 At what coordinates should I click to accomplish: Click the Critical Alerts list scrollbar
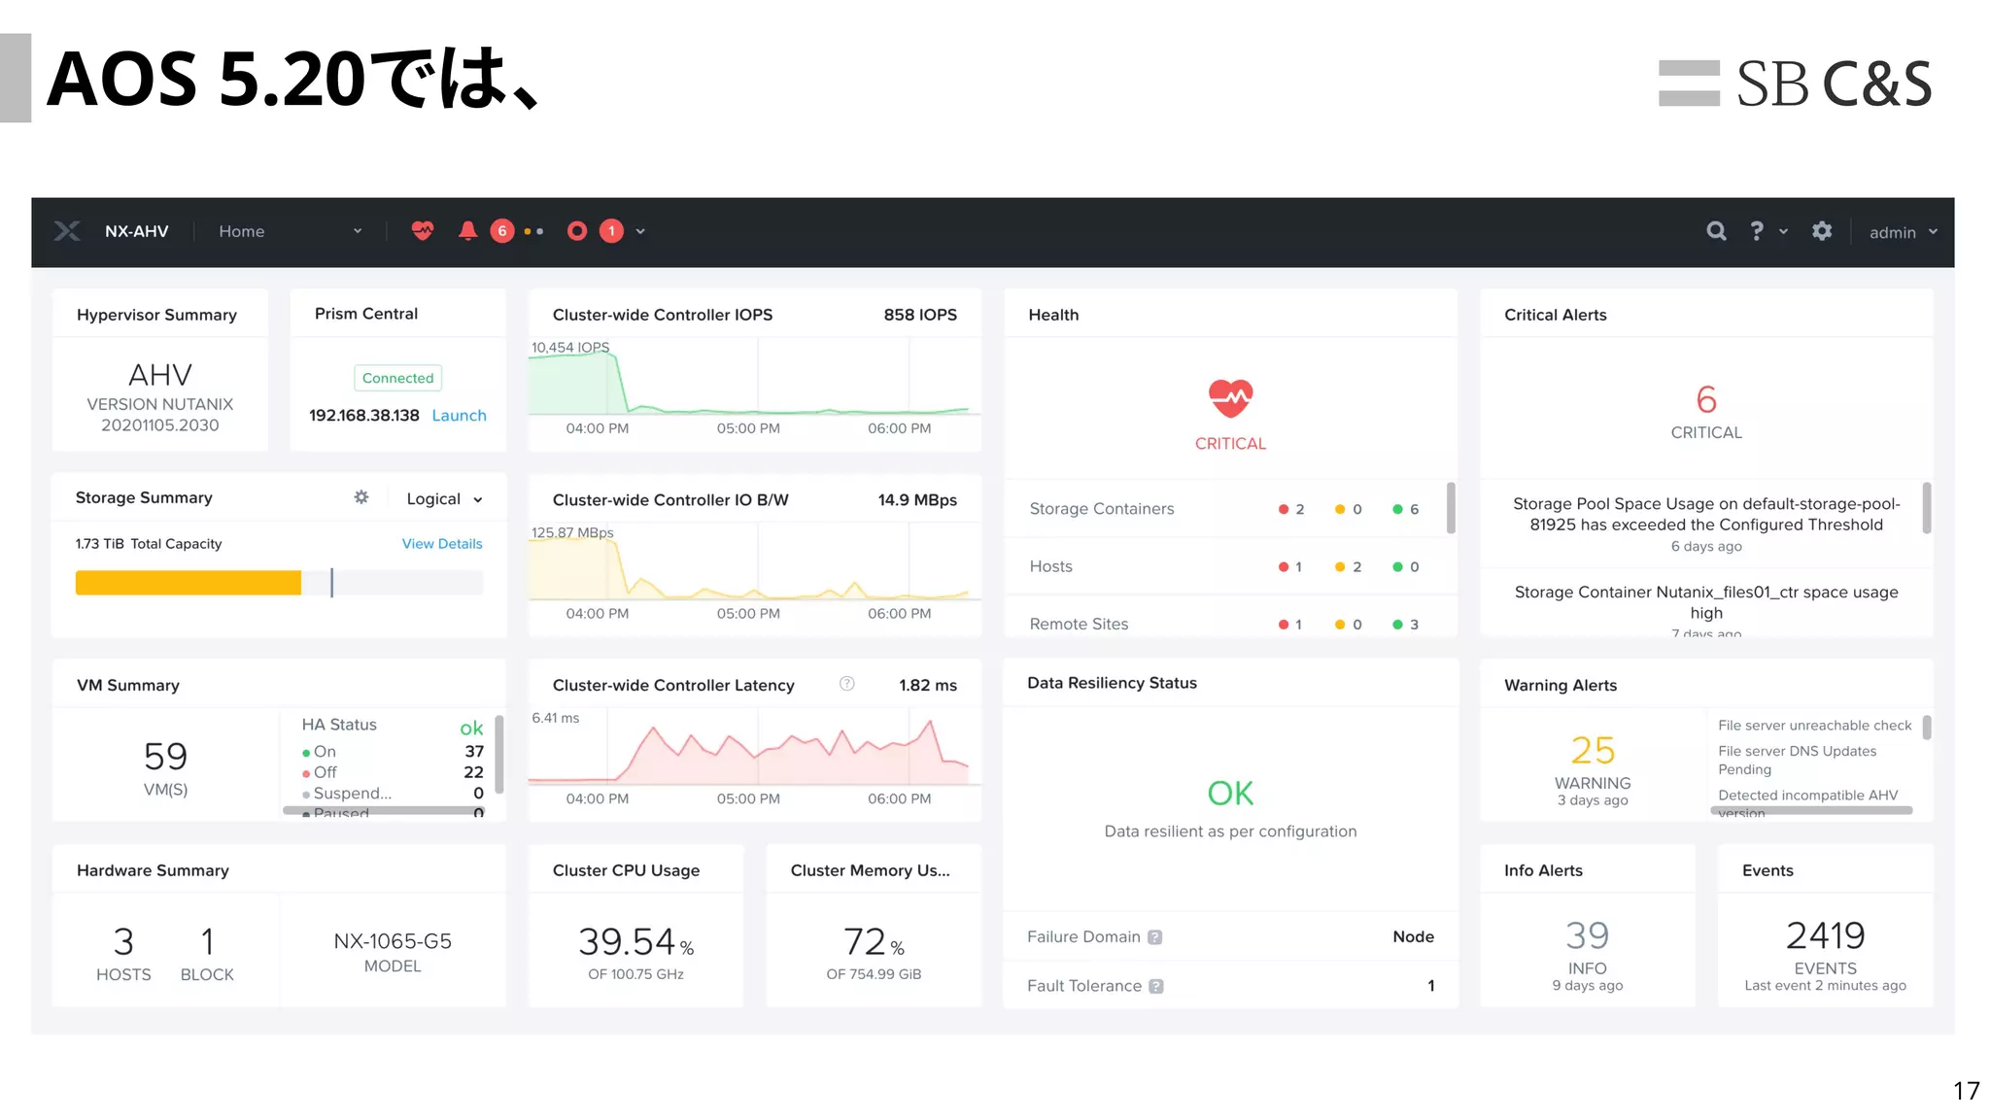(1926, 508)
